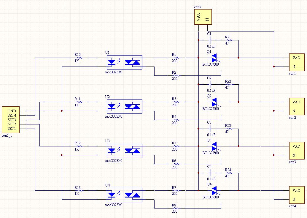Select resistor R4 symbol
Viewport: 307px width, 218px height.
(x=176, y=120)
